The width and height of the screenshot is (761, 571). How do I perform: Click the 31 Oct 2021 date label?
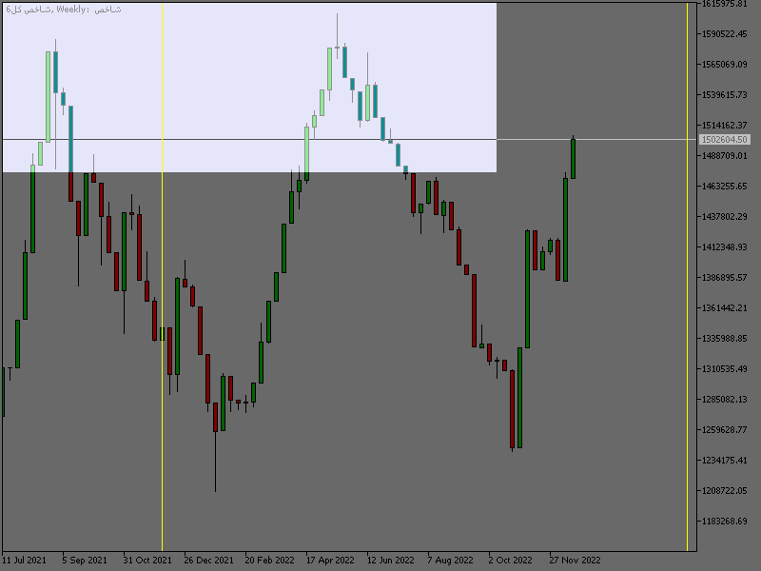[146, 560]
